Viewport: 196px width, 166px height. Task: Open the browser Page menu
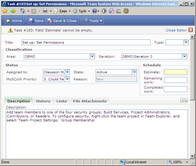pos(62,11)
